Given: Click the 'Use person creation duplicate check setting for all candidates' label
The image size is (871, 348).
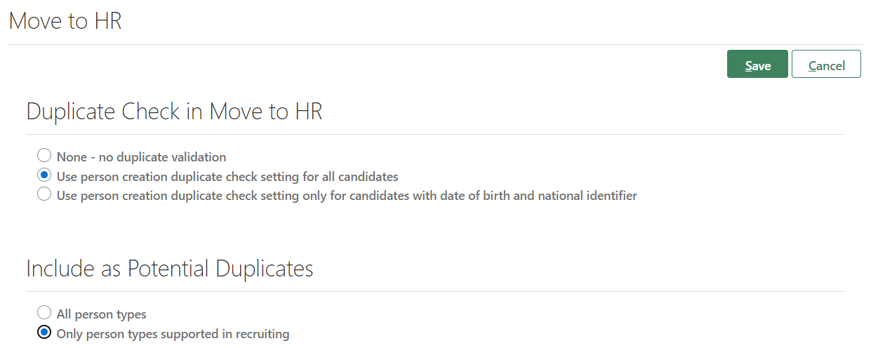Looking at the screenshot, I should (227, 176).
